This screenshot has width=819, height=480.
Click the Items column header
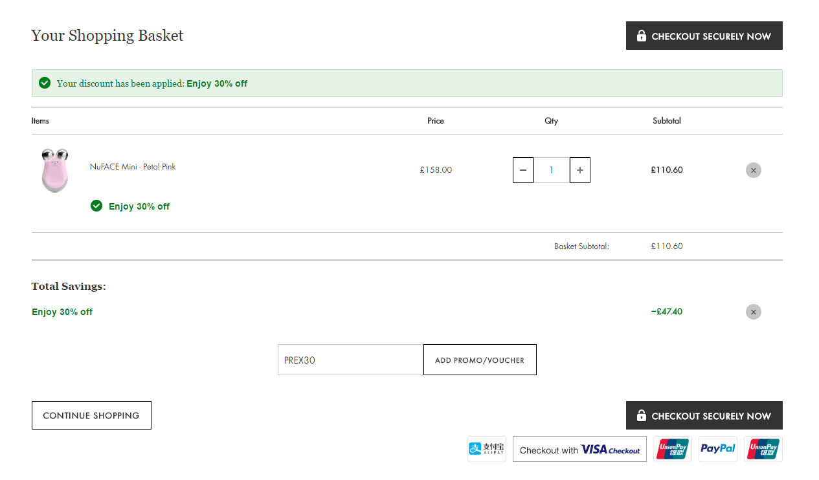click(x=40, y=121)
